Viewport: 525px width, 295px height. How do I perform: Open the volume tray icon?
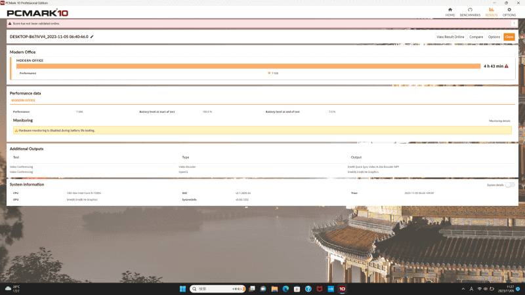pos(486,288)
